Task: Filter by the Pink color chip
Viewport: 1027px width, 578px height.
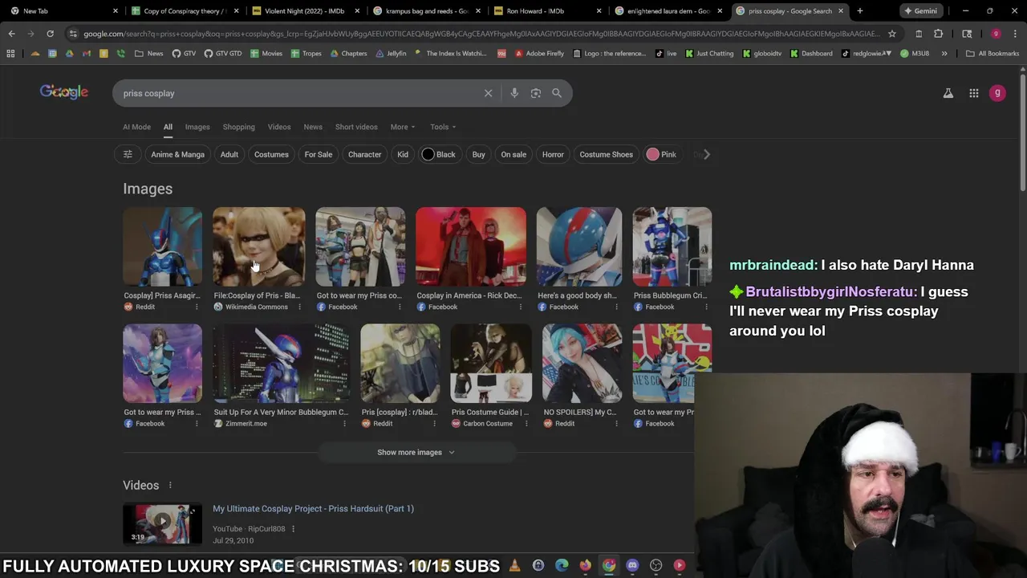Action: tap(662, 154)
